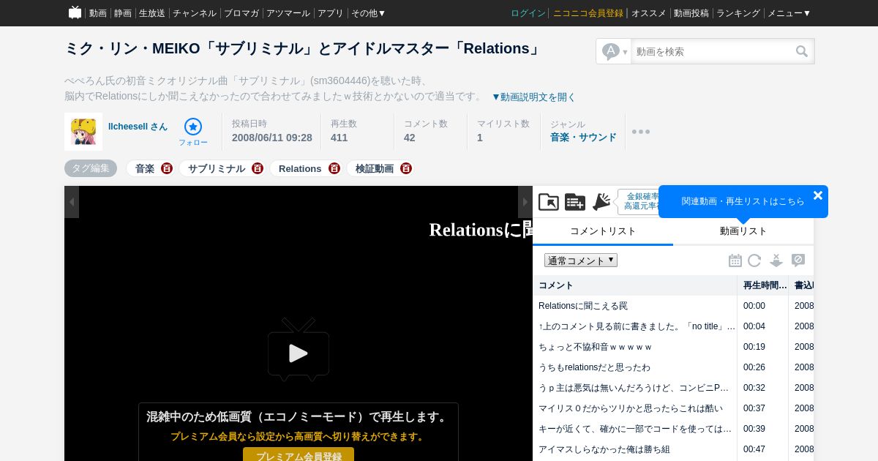878x461 pixels.
Task: Open the 静画 menu item
Action: tap(123, 13)
